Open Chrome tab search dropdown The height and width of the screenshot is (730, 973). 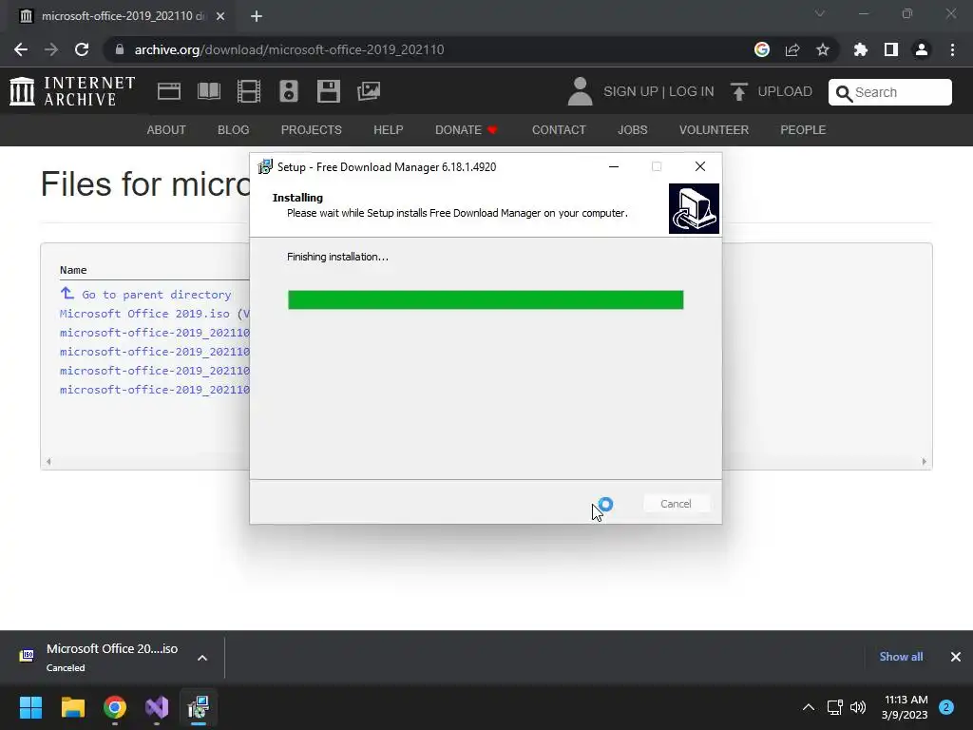(x=820, y=13)
